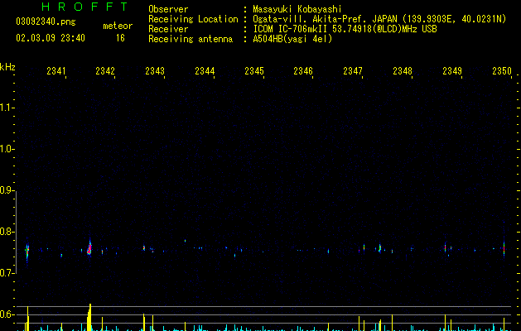Select the file name 03092340.png
The height and width of the screenshot is (331, 521).
pyautogui.click(x=46, y=22)
